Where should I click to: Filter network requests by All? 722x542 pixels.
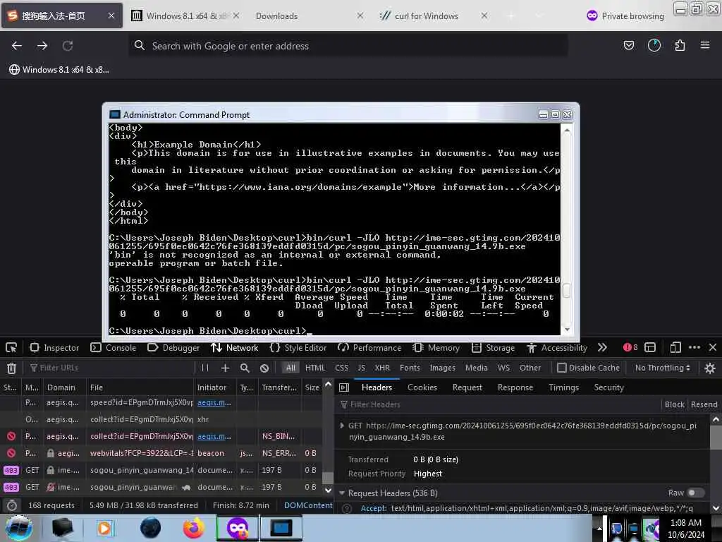tap(290, 368)
